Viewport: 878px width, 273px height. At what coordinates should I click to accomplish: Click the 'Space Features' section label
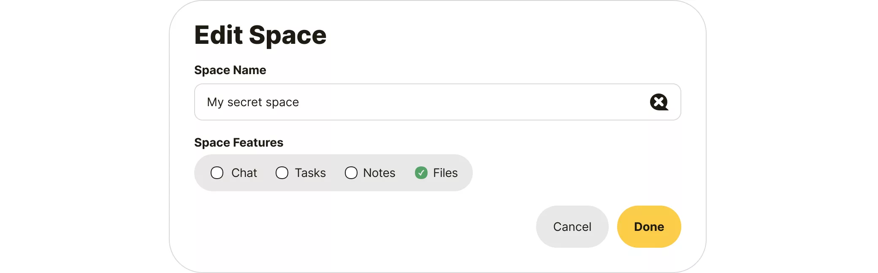click(x=238, y=142)
